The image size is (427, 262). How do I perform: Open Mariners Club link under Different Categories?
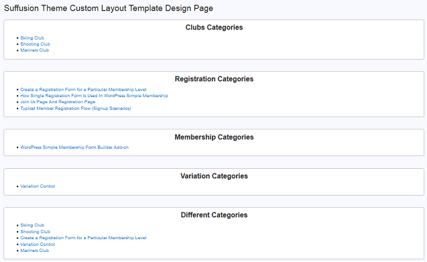35,251
